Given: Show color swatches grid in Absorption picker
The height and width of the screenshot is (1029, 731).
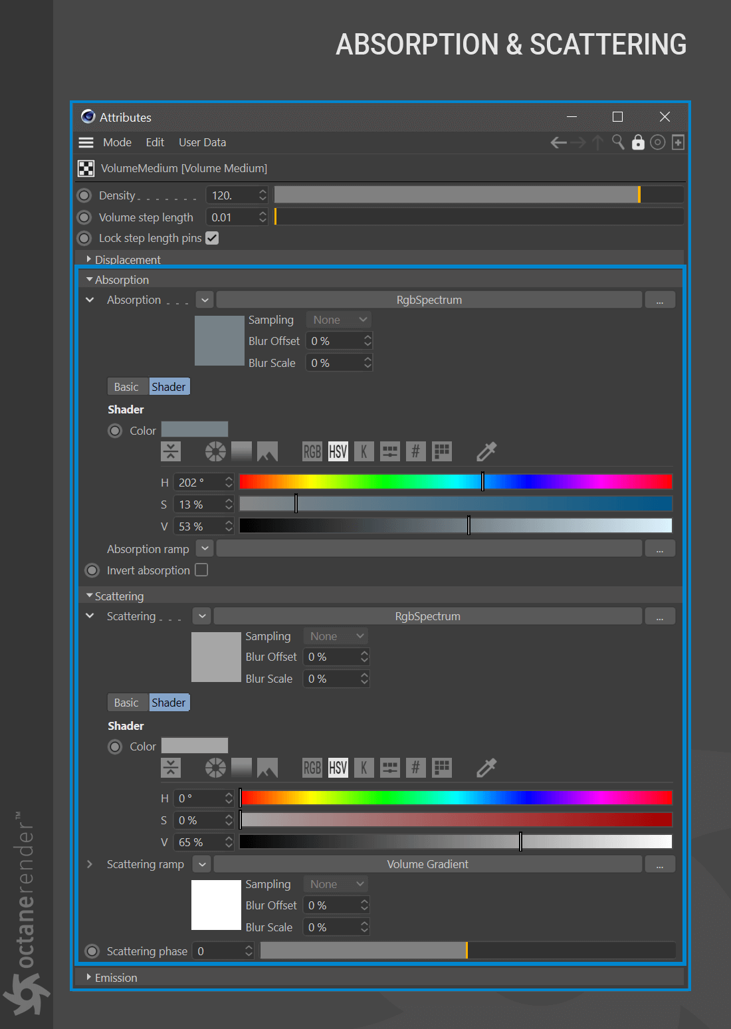Looking at the screenshot, I should [x=442, y=452].
